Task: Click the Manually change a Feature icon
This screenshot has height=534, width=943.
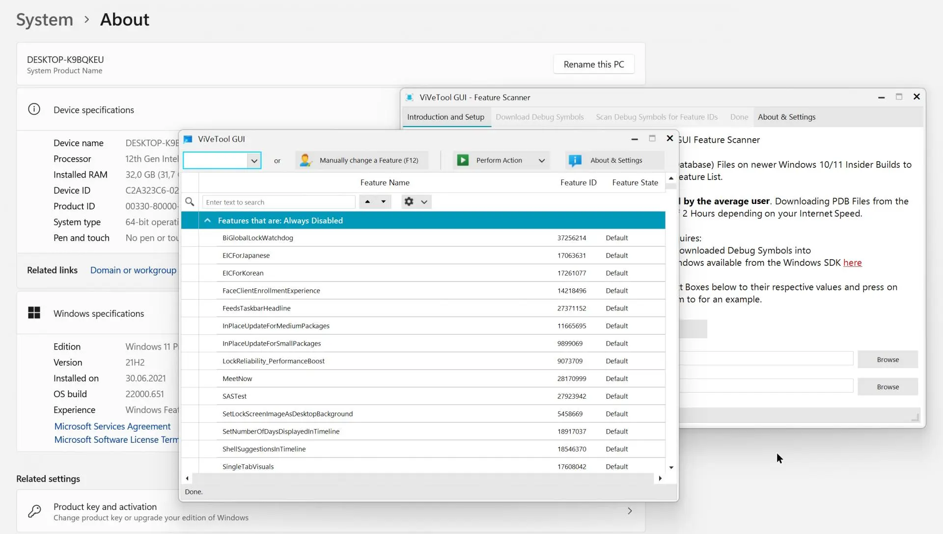Action: [305, 160]
